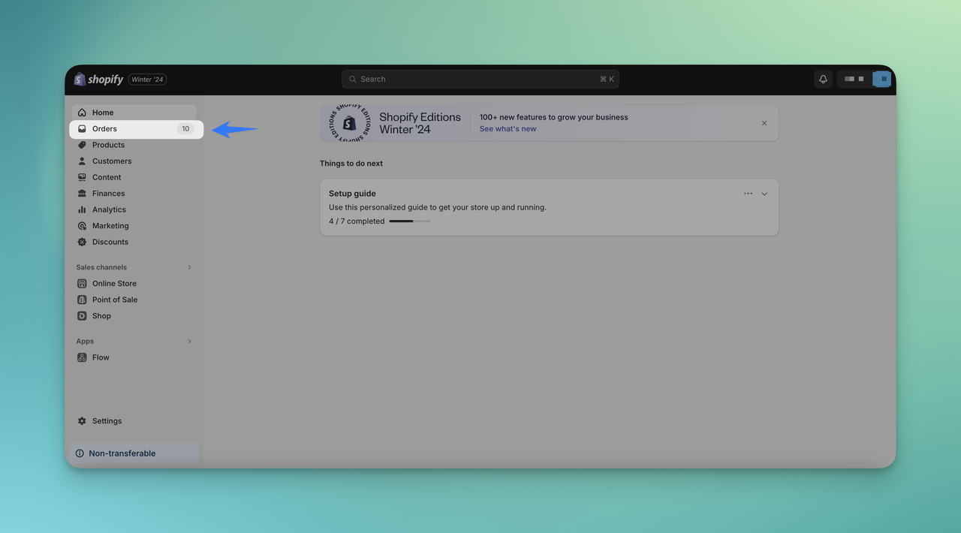The image size is (961, 533).
Task: Collapse the Setup guide chevron
Action: (x=764, y=194)
